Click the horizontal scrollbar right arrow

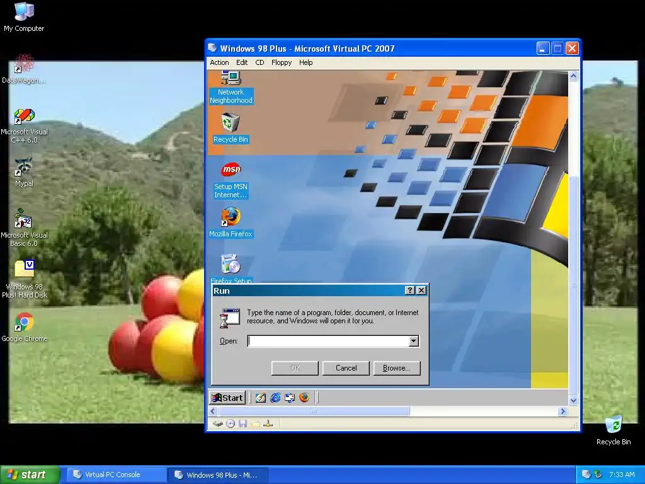562,411
